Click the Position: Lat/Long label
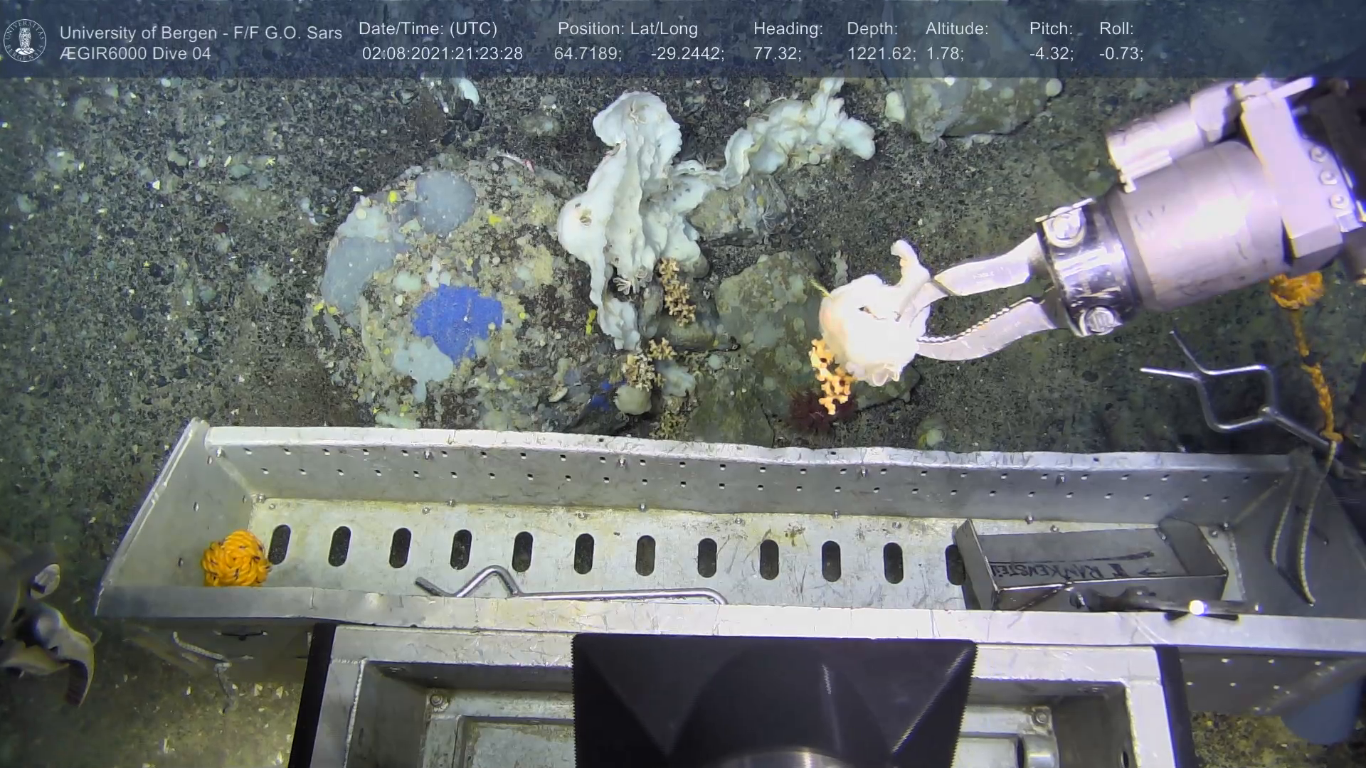The width and height of the screenshot is (1366, 768). click(628, 29)
